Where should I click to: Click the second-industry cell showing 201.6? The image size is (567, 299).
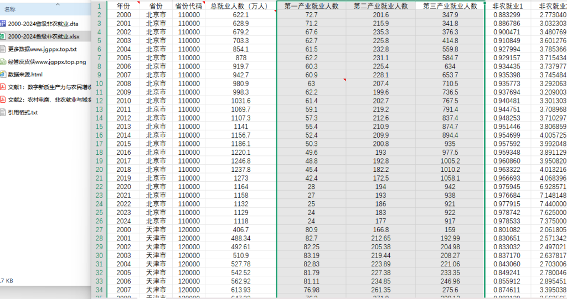381,15
